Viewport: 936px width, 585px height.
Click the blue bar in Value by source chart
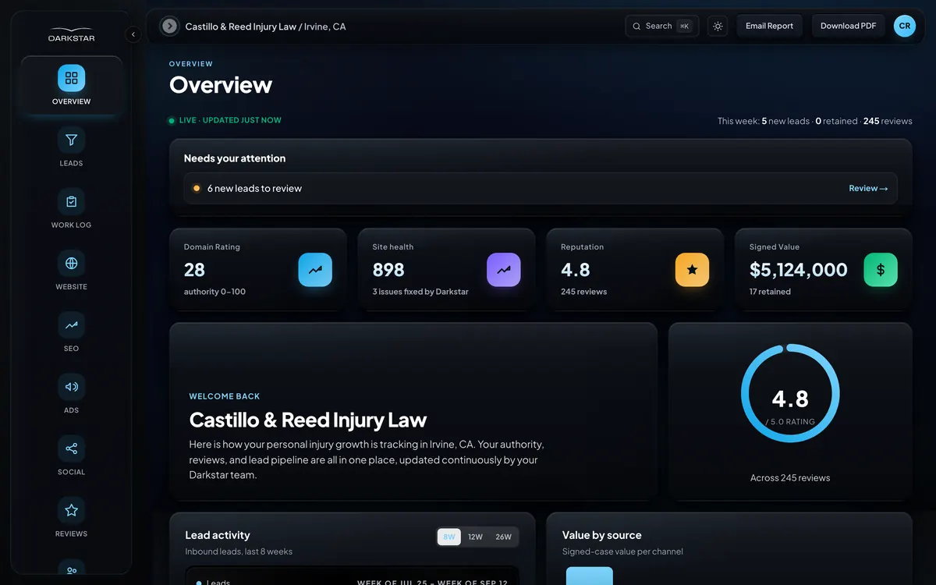coord(590,576)
